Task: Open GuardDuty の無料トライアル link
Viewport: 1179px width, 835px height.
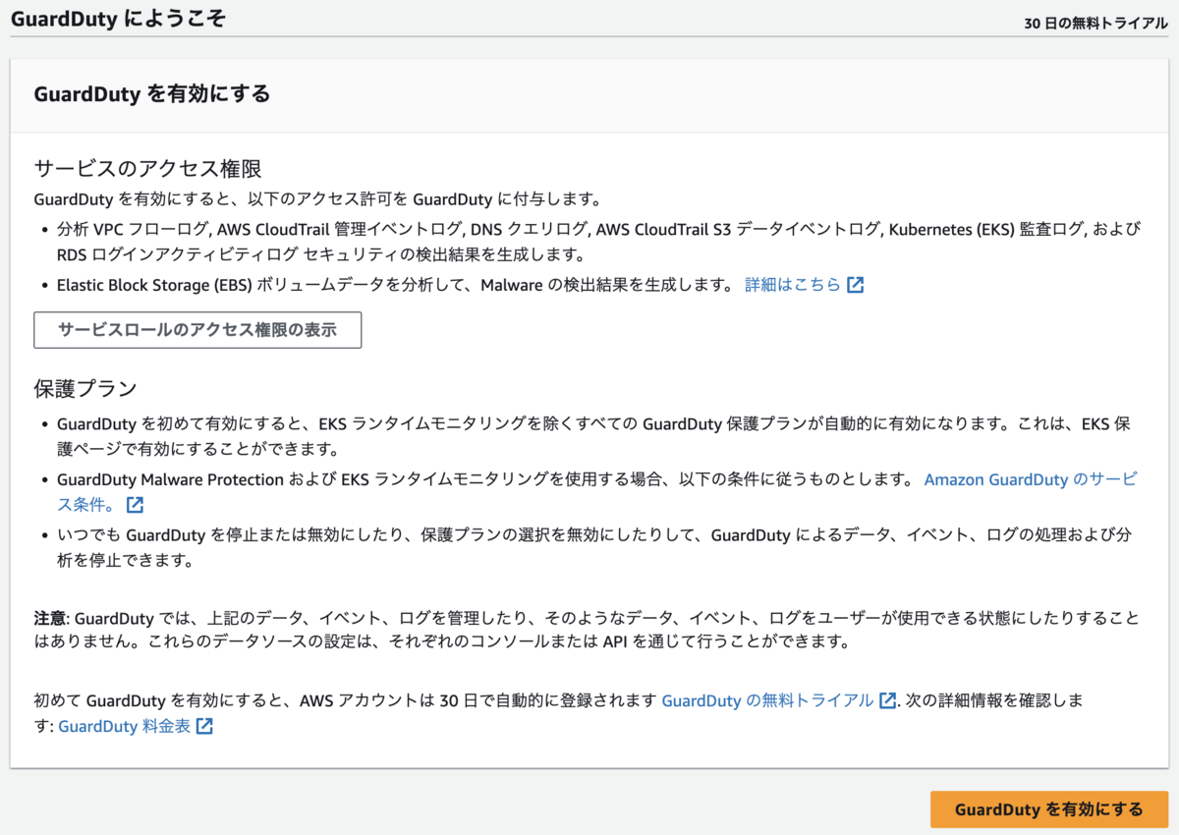Action: click(767, 700)
